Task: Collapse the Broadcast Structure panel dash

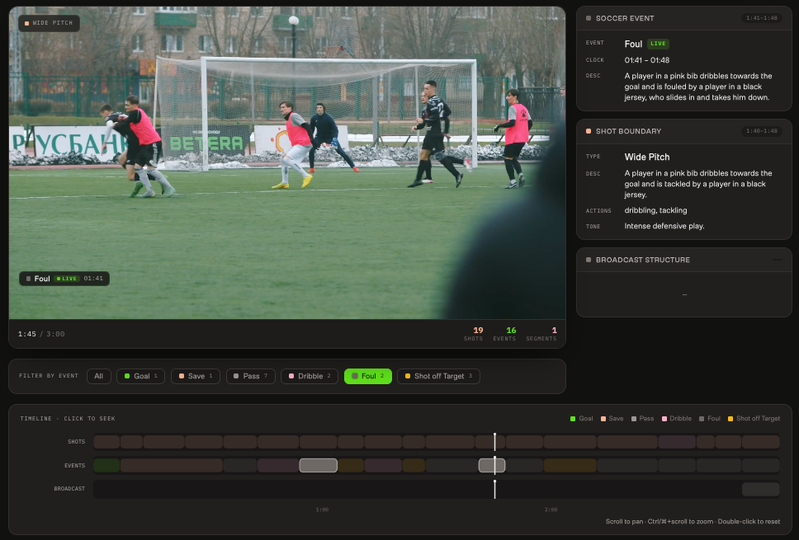Action: (777, 260)
